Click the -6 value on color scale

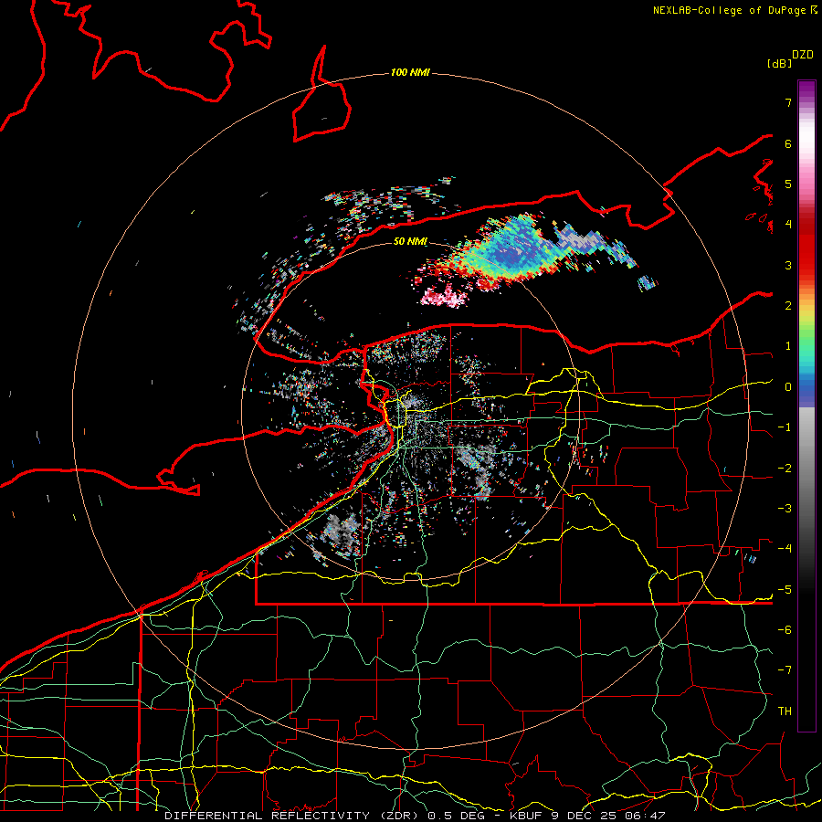pos(785,630)
